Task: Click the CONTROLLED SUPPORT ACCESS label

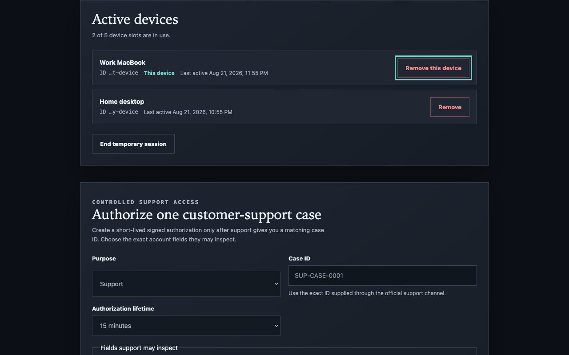Action: coord(145,202)
